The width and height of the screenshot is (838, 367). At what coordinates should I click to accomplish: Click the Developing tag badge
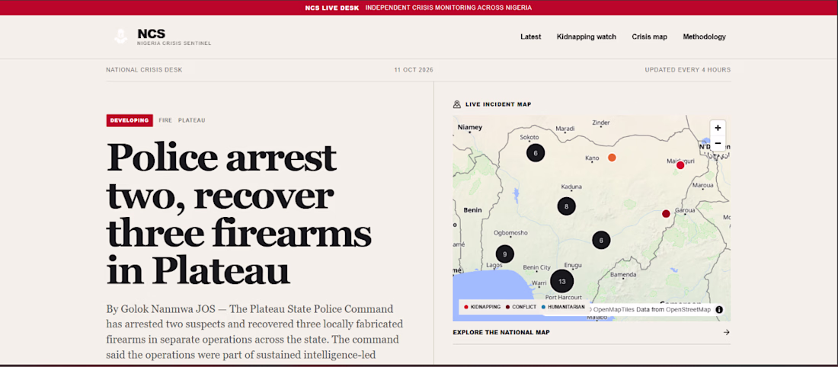coord(130,120)
